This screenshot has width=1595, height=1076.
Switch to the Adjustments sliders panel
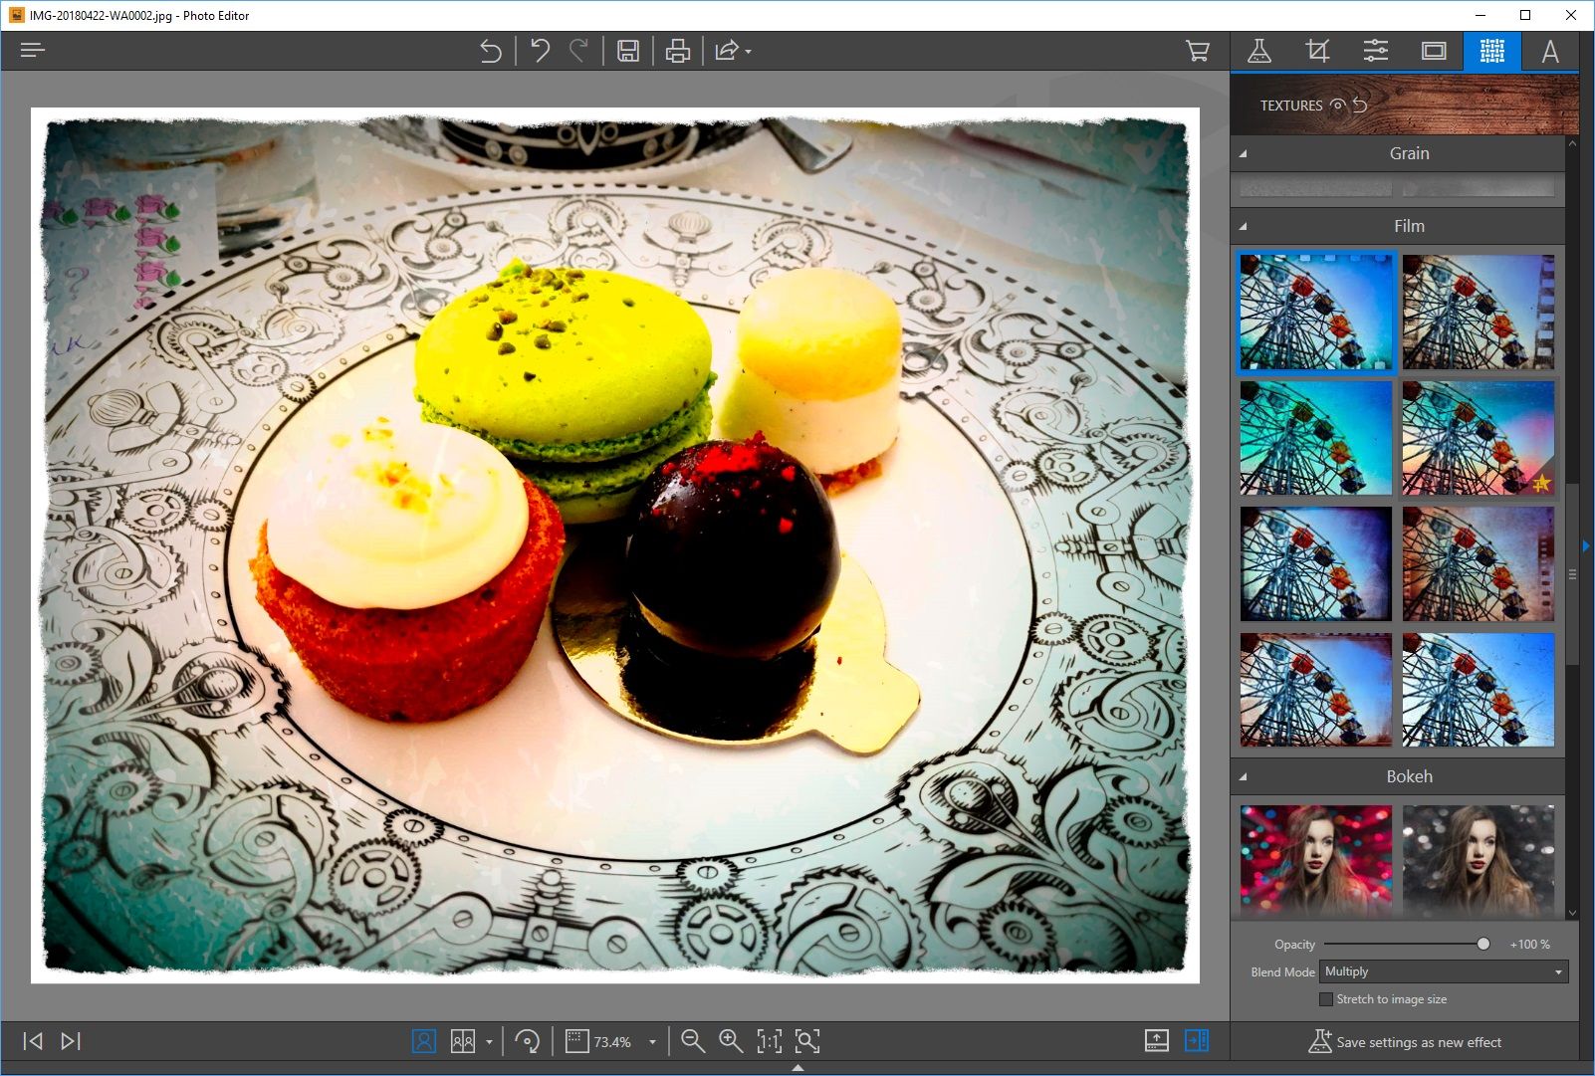[1376, 51]
